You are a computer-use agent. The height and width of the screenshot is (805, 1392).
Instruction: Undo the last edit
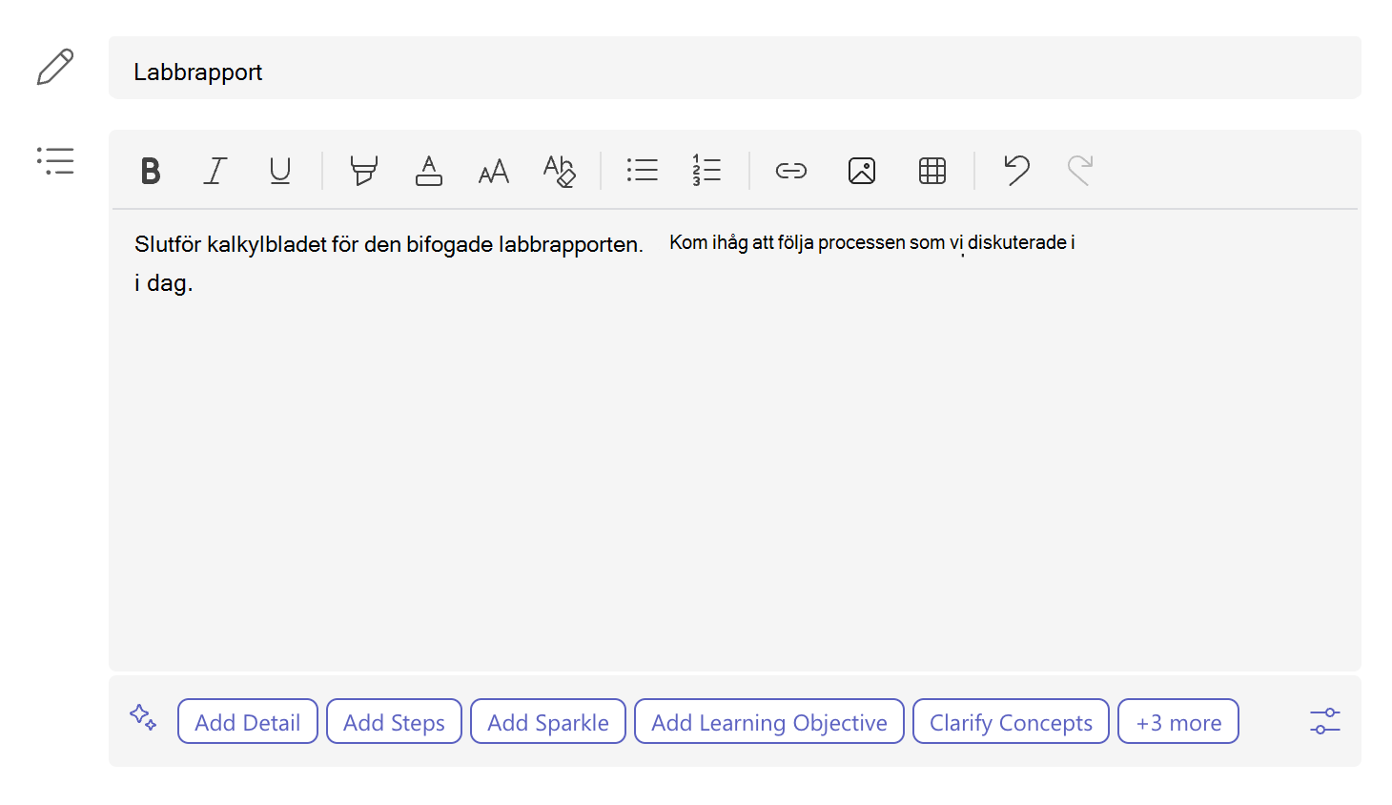point(1016,170)
